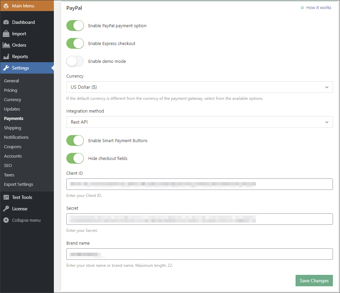Screen dimensions: 340x293
Task: Open Test Tools menu item
Action: pos(27,197)
